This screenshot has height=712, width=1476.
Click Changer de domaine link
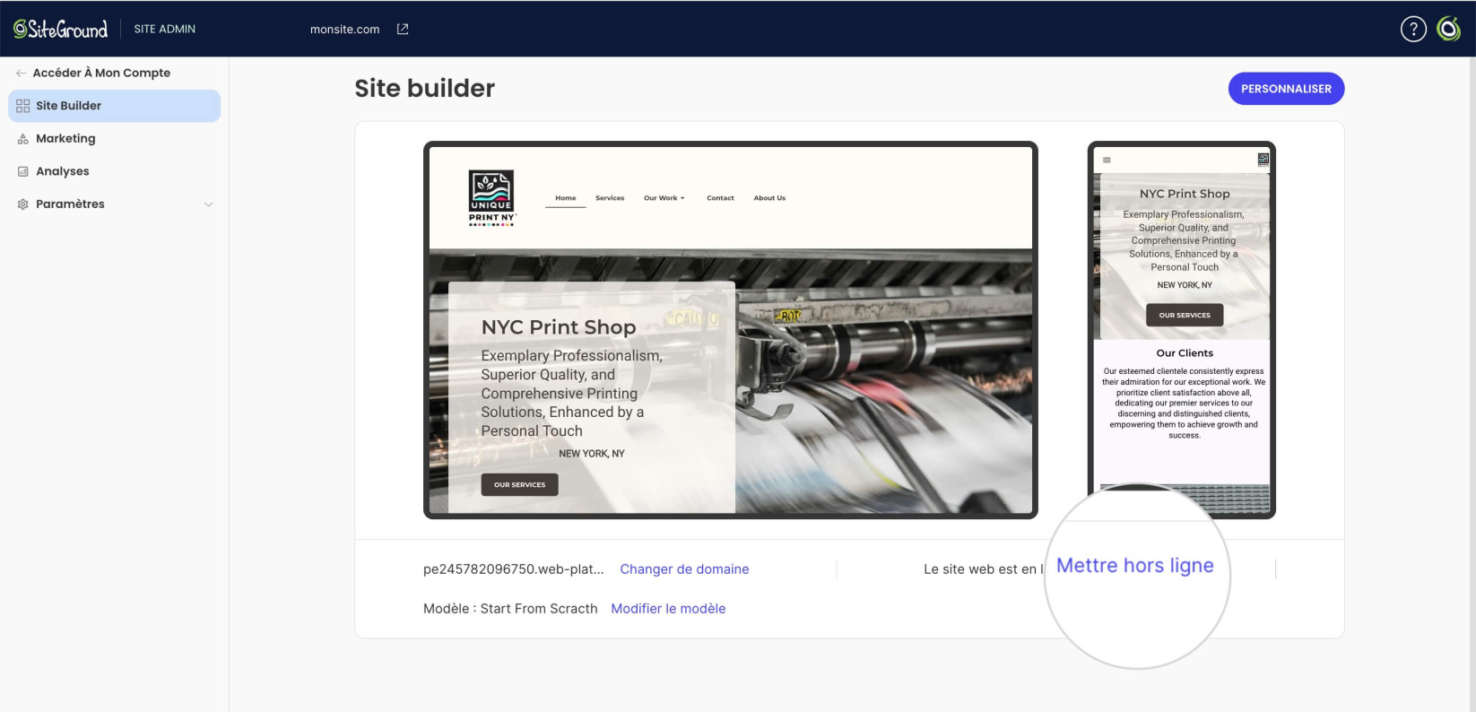click(684, 569)
